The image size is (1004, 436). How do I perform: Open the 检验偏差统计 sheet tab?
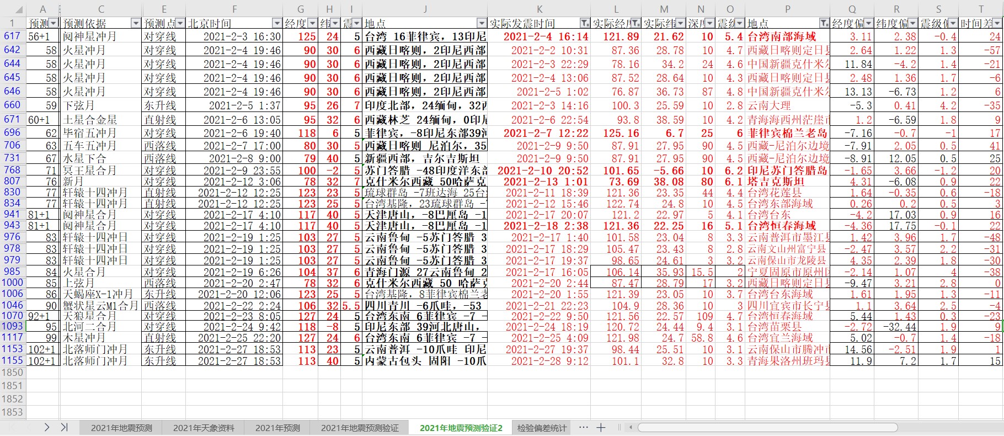542,428
